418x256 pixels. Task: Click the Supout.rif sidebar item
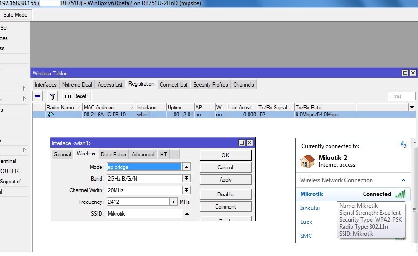[10, 182]
